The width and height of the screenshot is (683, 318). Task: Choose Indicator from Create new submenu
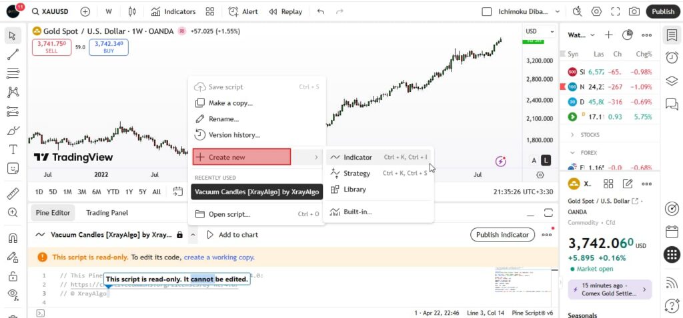point(358,158)
